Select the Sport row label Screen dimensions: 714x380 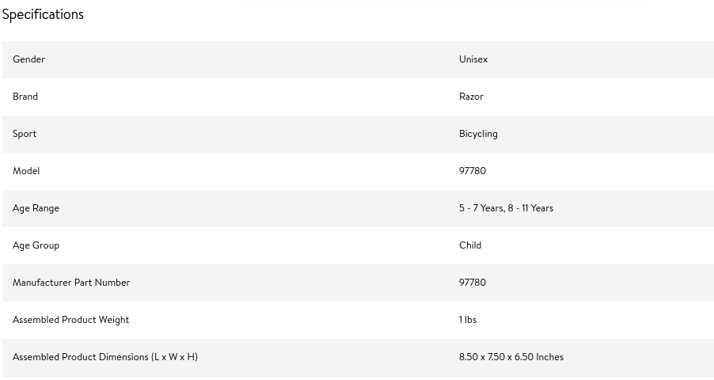coord(24,134)
